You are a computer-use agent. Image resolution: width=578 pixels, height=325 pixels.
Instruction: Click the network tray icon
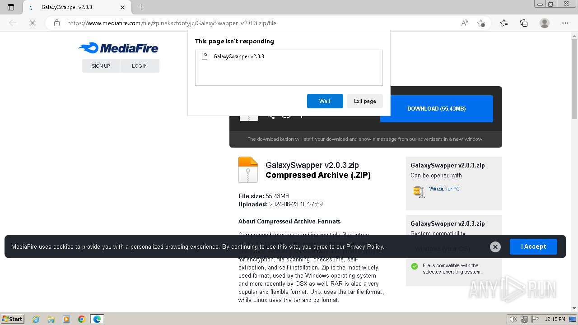(524, 319)
